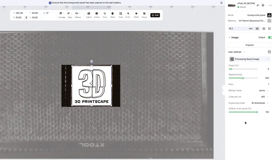Toggle the aspect ratio lock
The height and width of the screenshot is (160, 272).
pyautogui.click(x=26, y=18)
